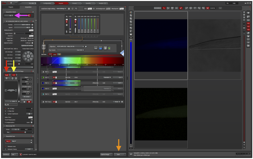
Task: Switch to the Process workflow tab
Action: [x=74, y=3]
